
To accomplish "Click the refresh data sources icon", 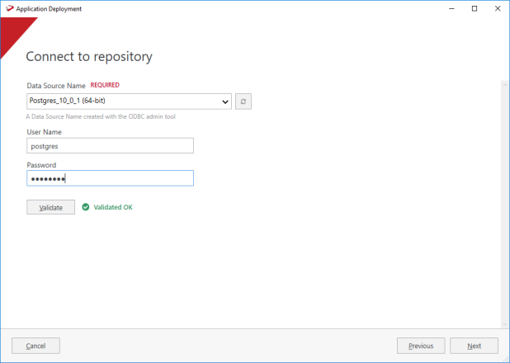I will click(243, 101).
